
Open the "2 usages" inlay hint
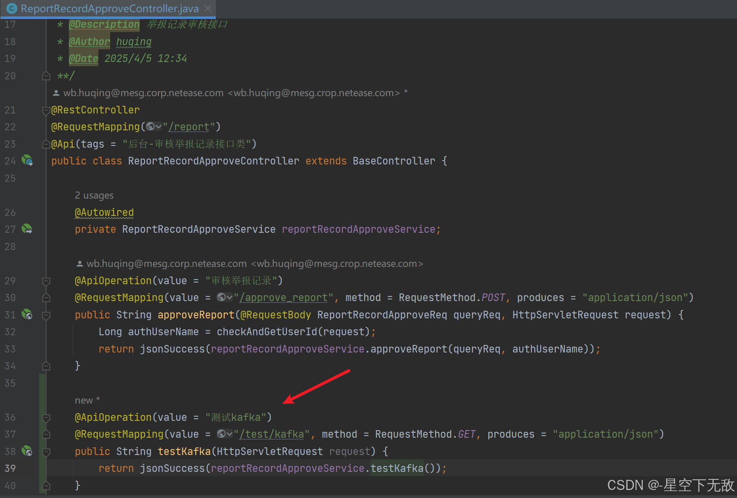coord(94,195)
